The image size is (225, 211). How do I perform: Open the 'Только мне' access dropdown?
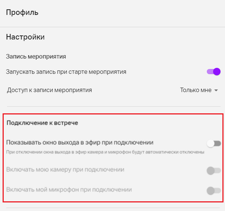pos(199,90)
